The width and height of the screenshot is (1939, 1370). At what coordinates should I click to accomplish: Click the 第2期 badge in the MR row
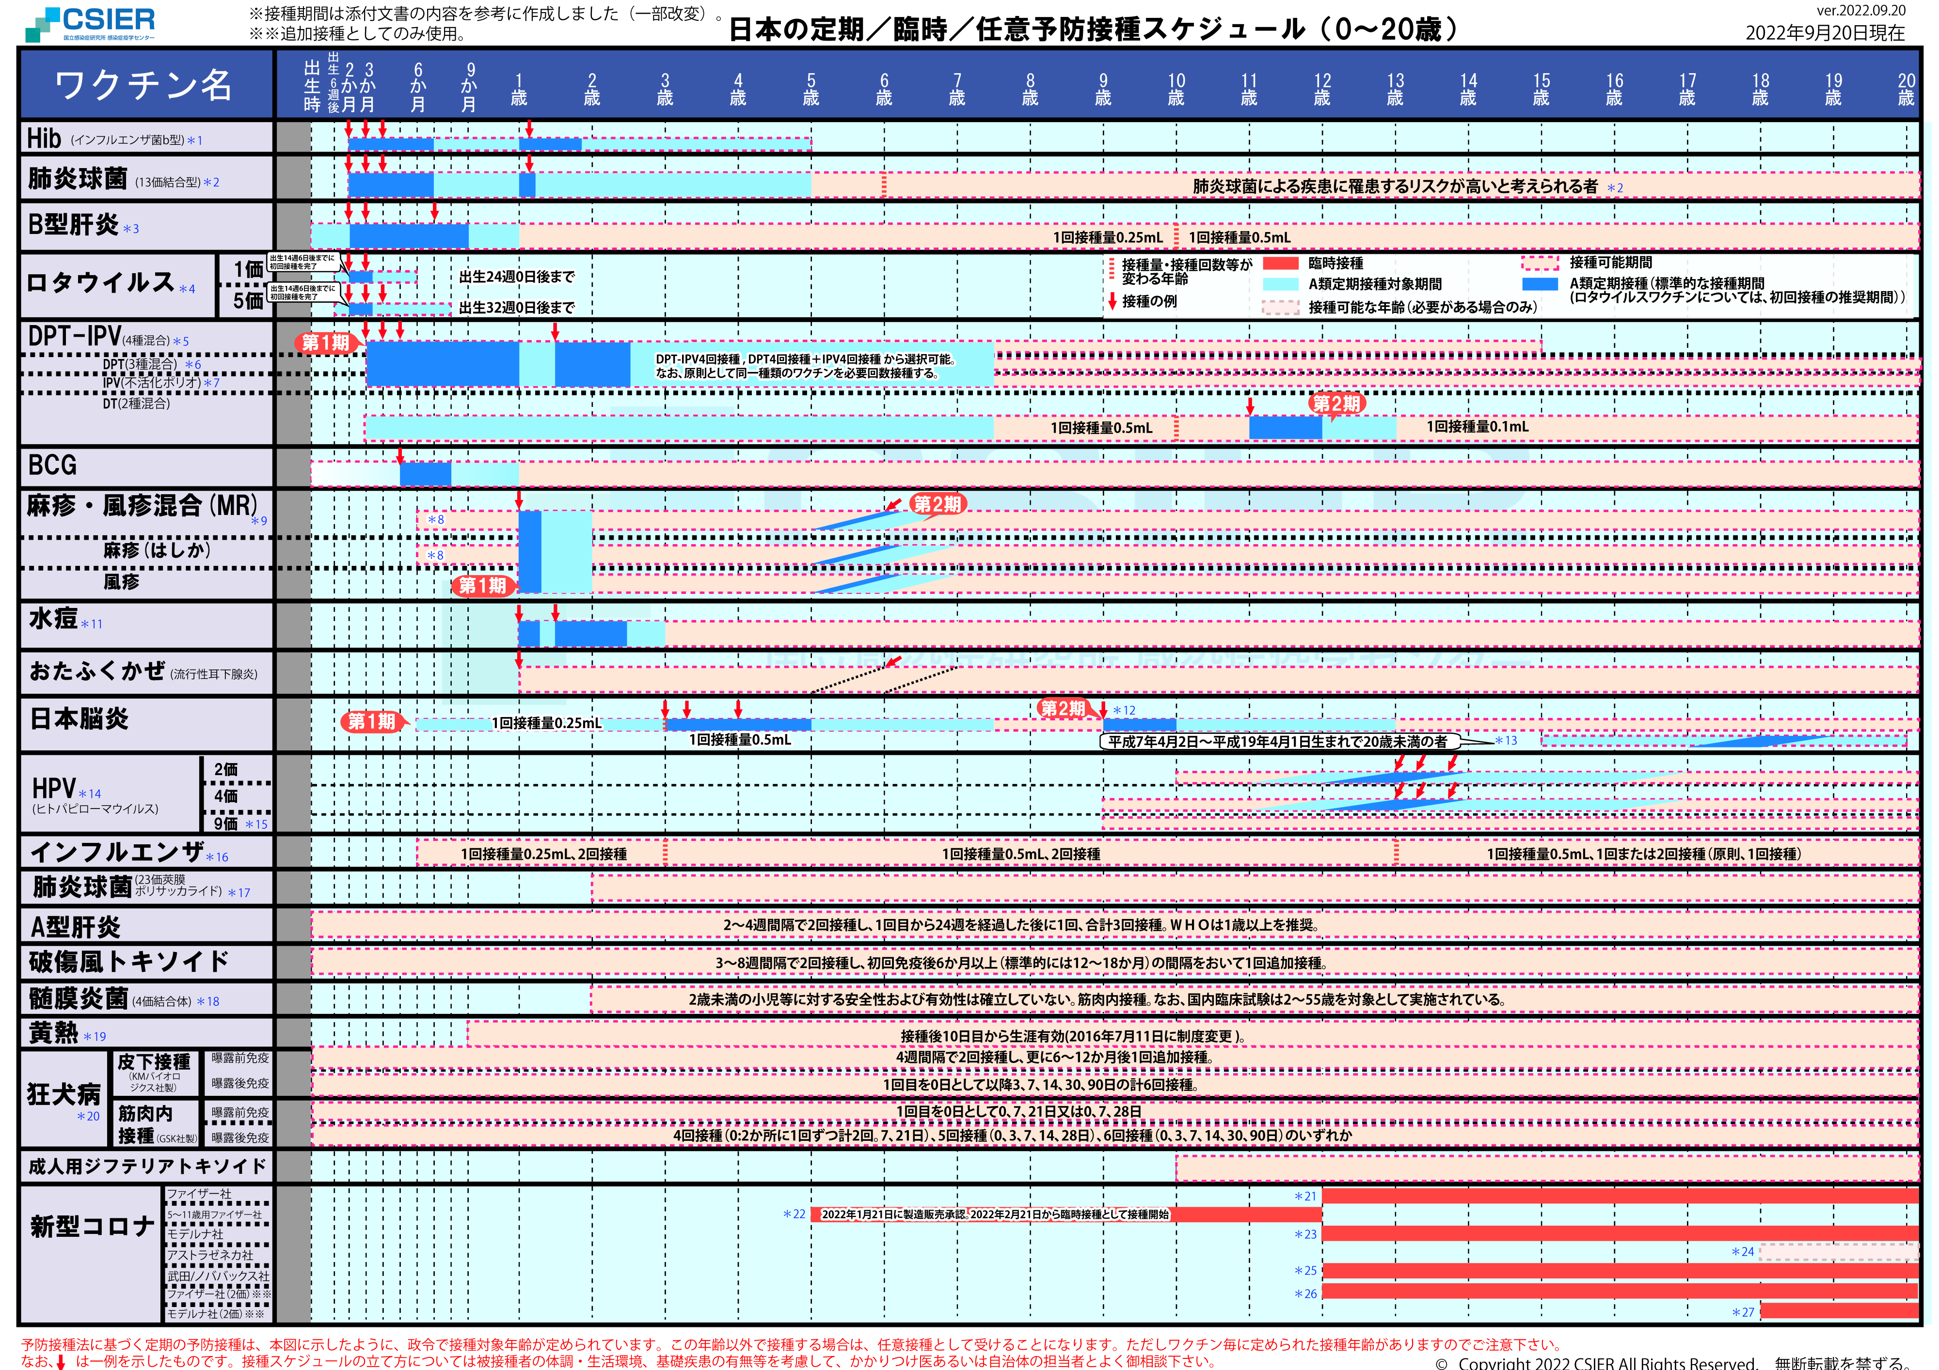(937, 504)
